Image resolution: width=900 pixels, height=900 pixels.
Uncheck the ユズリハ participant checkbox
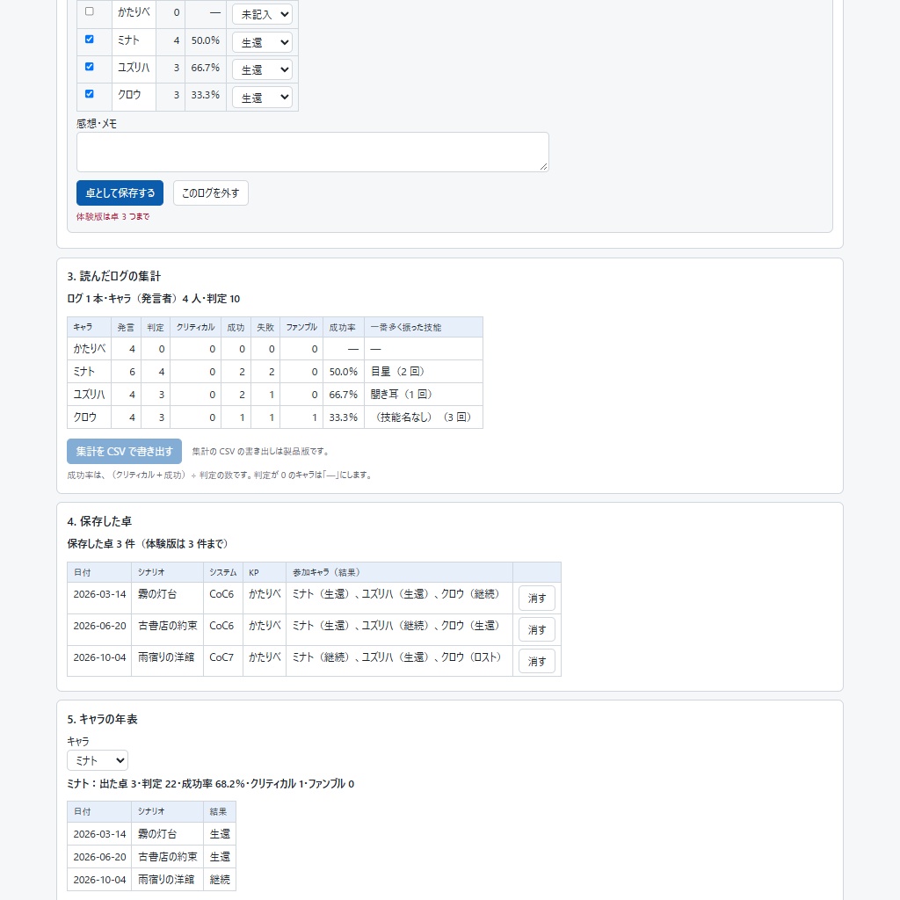point(89,67)
